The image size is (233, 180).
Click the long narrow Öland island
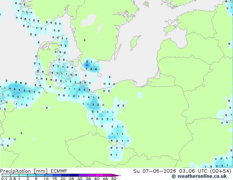pos(118,52)
